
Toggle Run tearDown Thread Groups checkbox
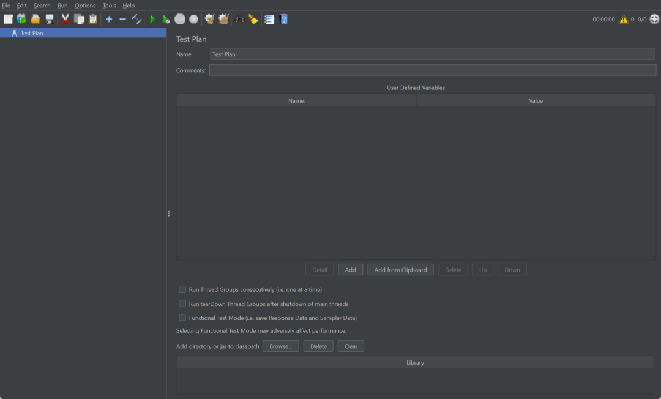182,304
